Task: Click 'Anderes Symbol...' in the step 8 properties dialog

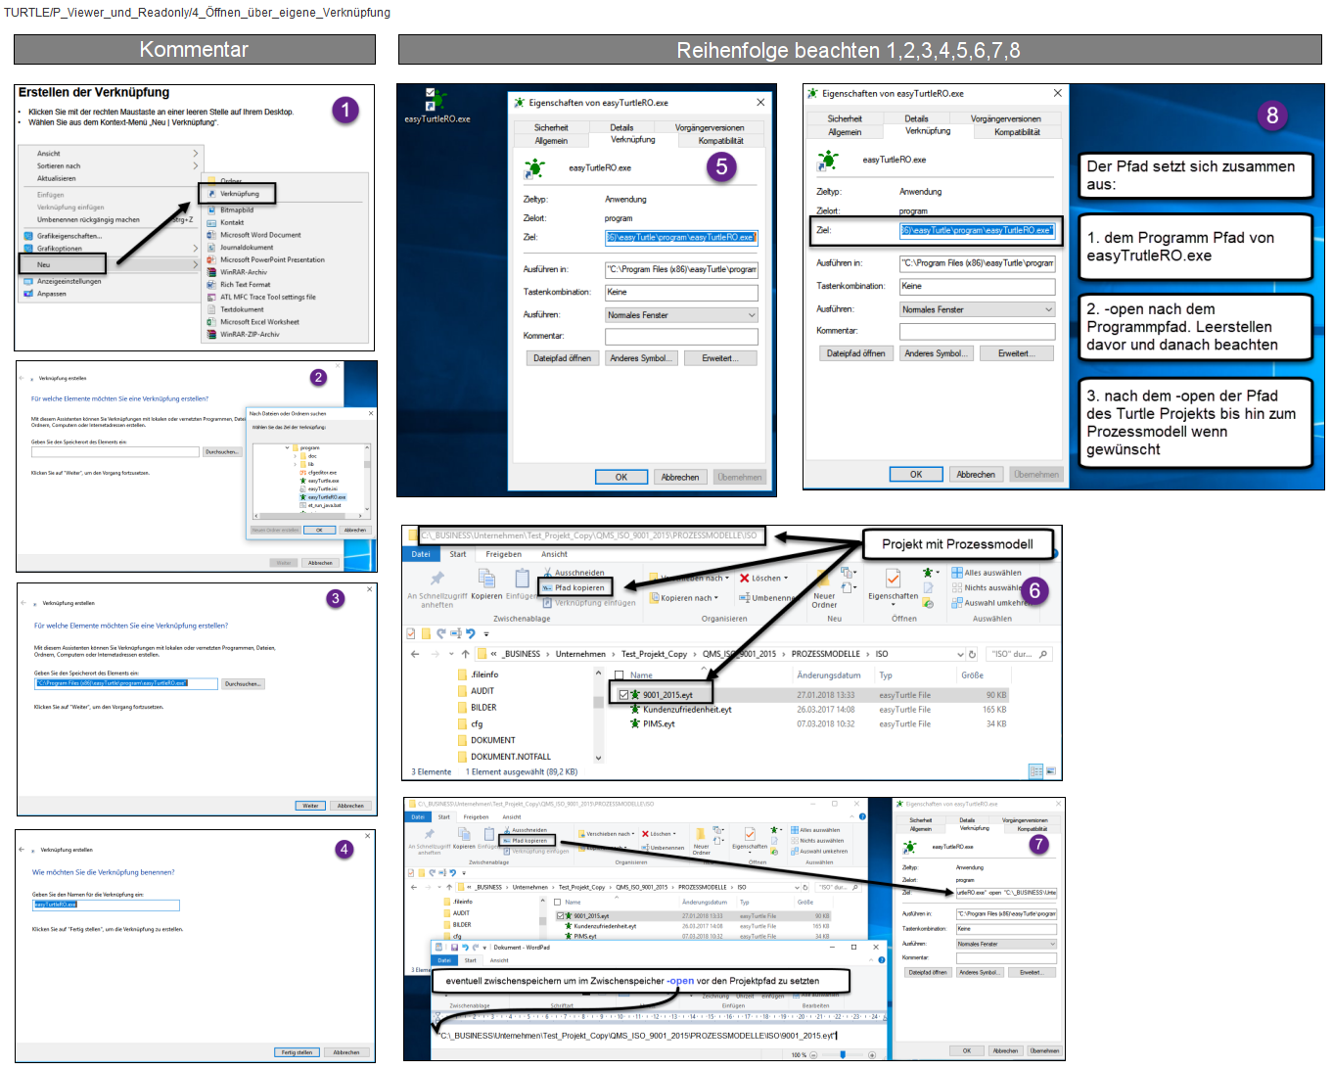Action: 935,353
